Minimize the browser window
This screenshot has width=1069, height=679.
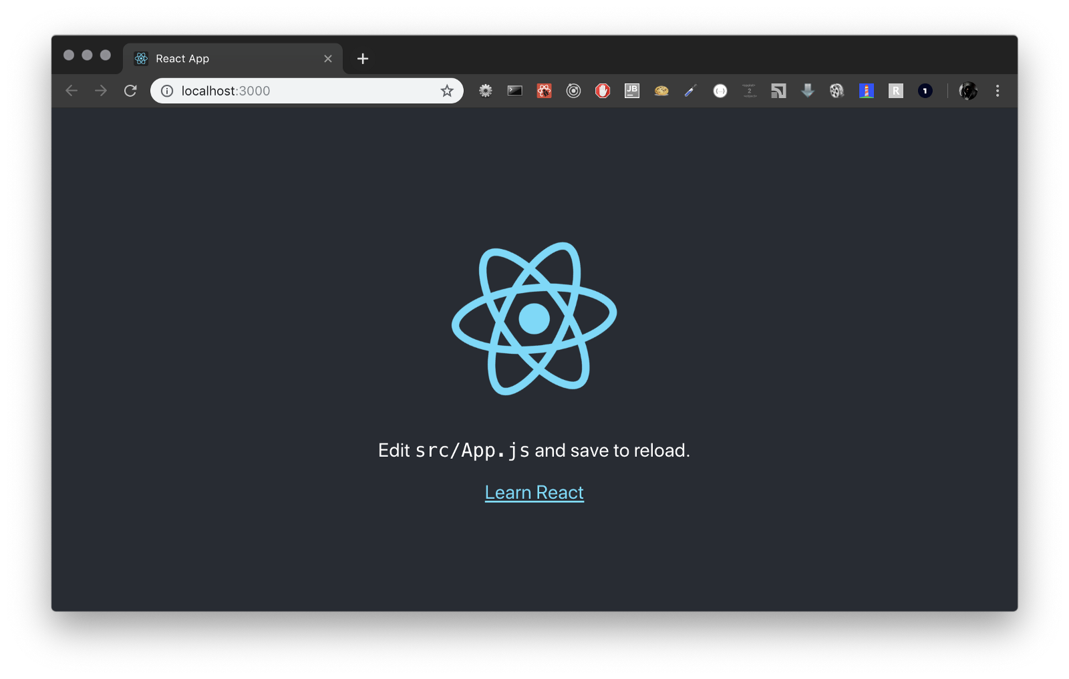pyautogui.click(x=87, y=55)
